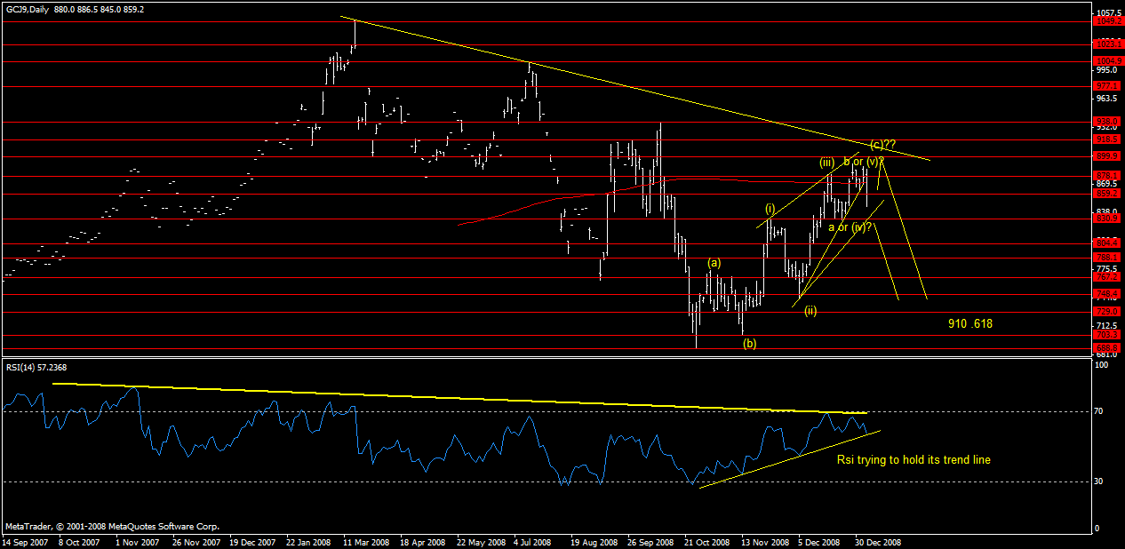Click the '910 .618' Fibonacci text note
Image resolution: width=1125 pixels, height=549 pixels.
pos(969,324)
